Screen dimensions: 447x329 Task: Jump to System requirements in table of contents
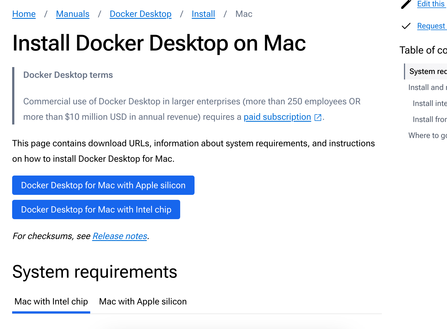pos(426,71)
